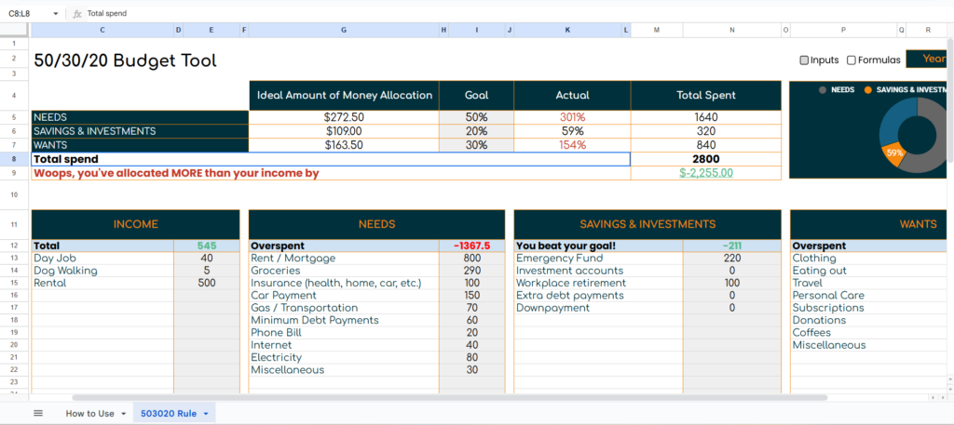This screenshot has height=425, width=954.
Task: Click the vertical scrollbar thumb
Action: (950, 100)
